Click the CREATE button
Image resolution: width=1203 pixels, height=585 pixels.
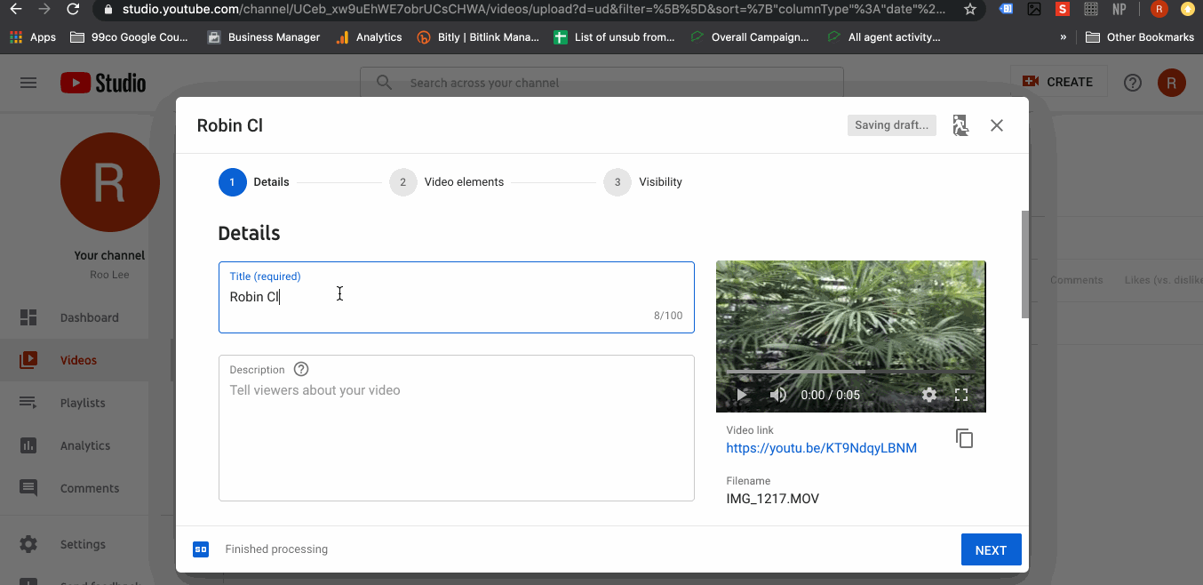click(1059, 82)
